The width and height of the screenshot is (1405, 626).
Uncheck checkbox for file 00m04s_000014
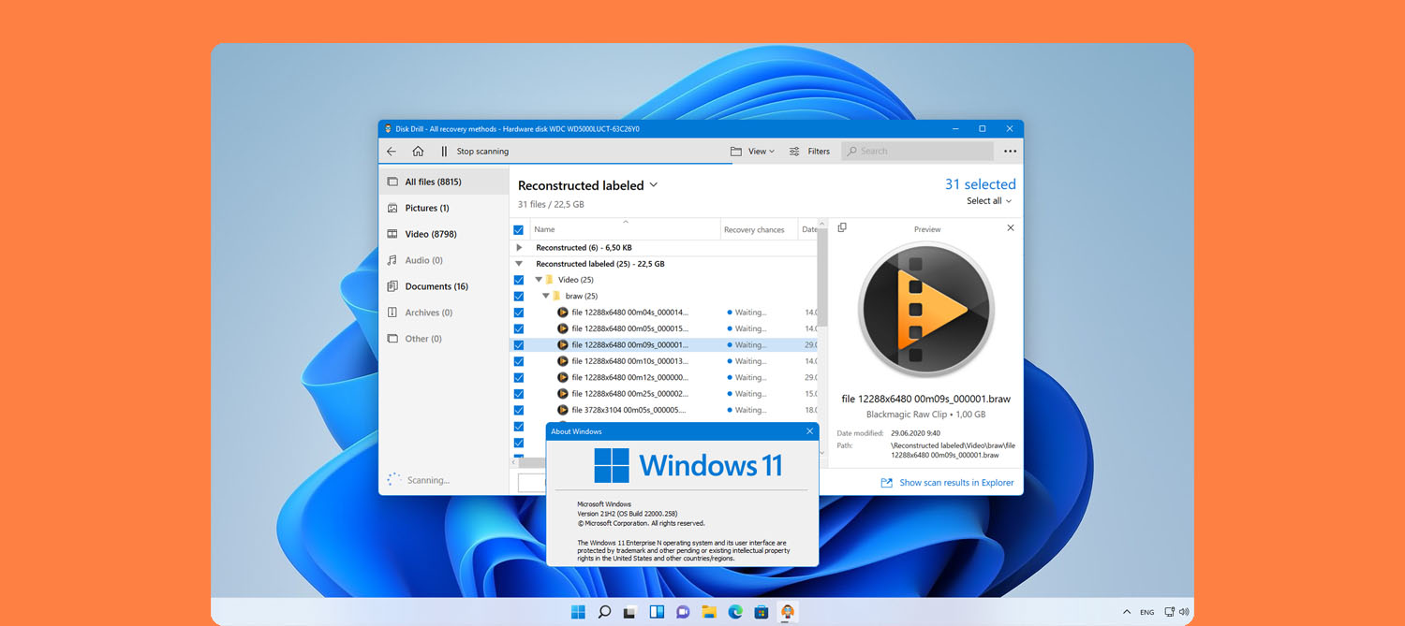pyautogui.click(x=518, y=313)
